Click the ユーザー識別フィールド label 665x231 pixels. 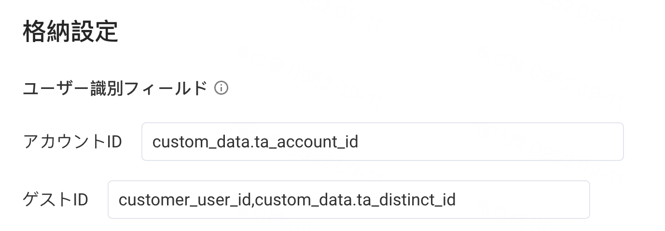pyautogui.click(x=115, y=88)
